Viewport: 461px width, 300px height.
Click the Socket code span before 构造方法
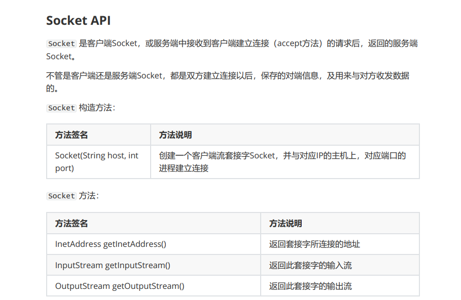61,108
